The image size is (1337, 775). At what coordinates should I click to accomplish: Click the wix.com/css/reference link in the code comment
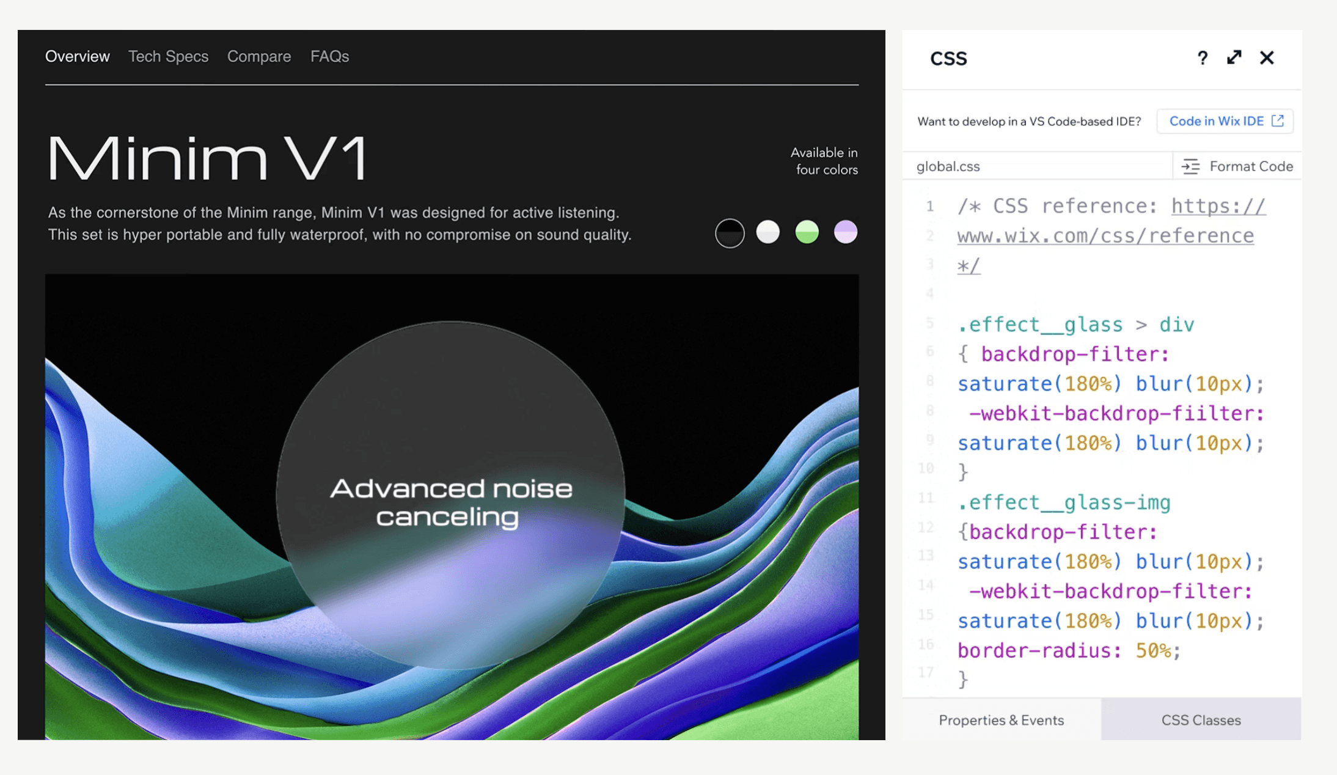coord(1105,236)
